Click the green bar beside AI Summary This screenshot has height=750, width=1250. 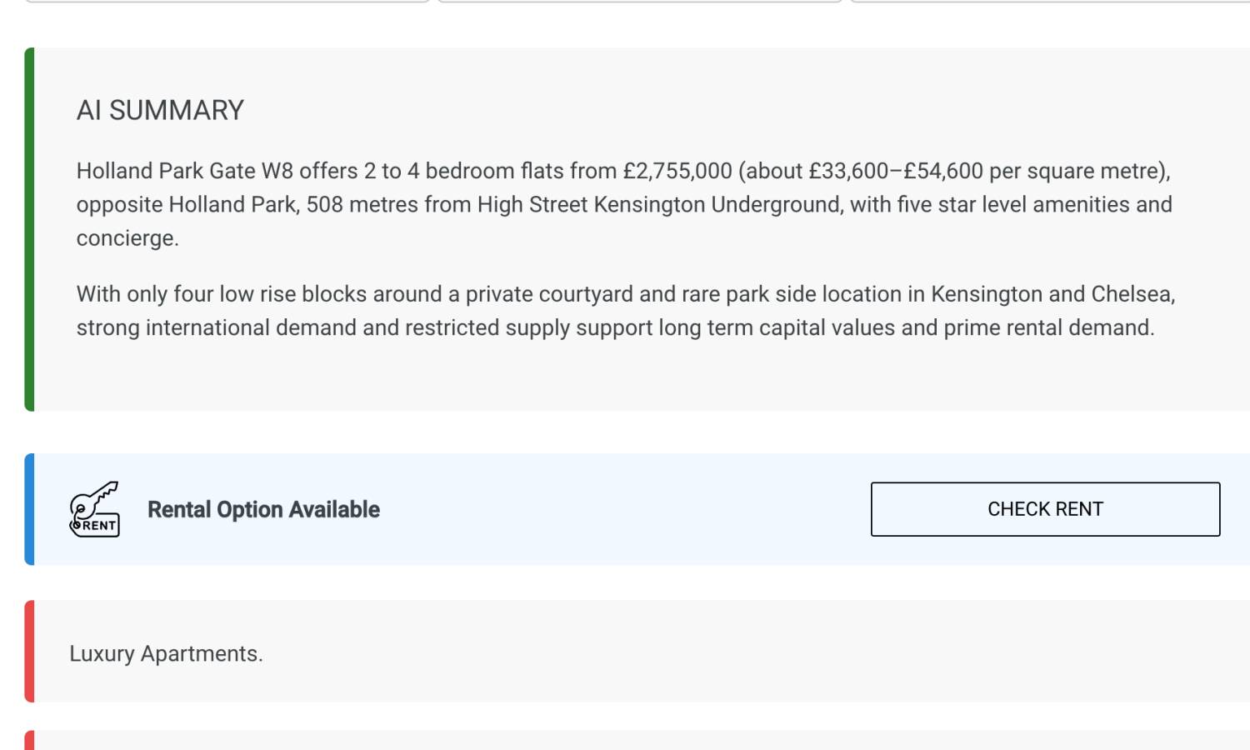click(29, 229)
